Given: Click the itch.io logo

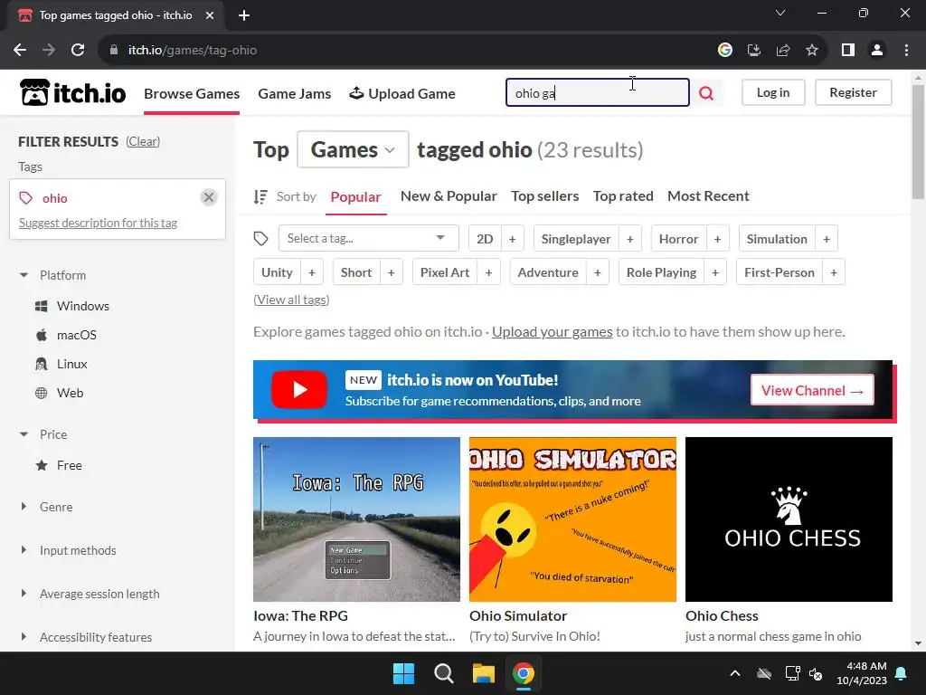Looking at the screenshot, I should (72, 93).
